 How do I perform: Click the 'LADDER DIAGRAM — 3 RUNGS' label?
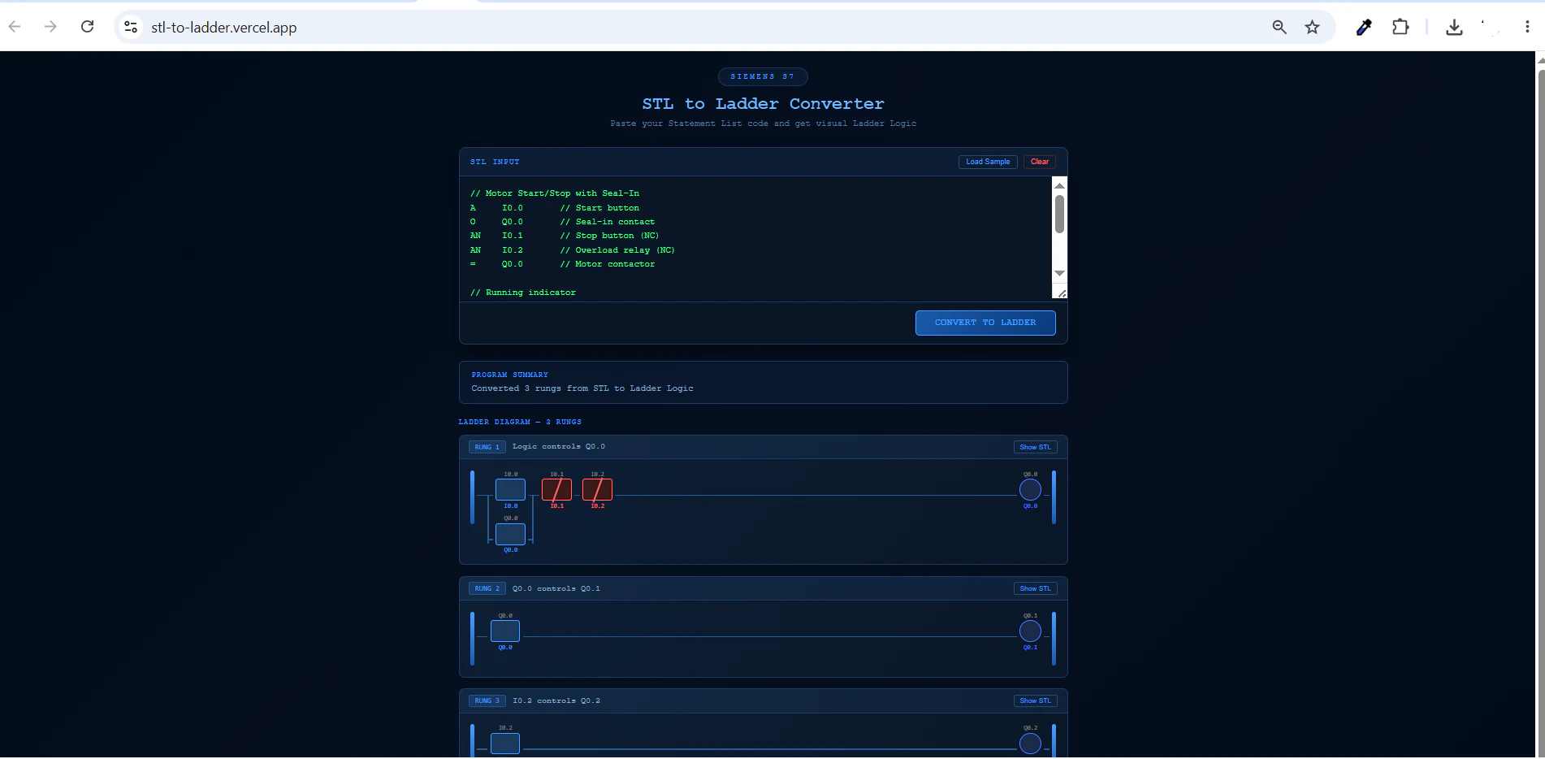pos(520,422)
